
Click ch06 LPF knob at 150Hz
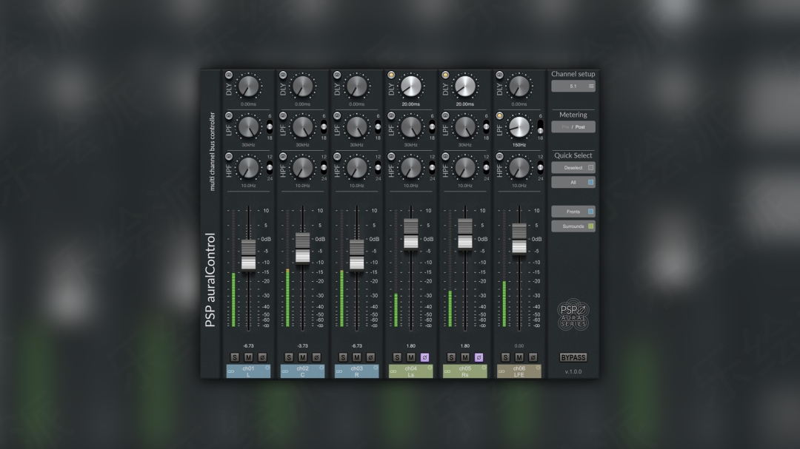click(519, 127)
